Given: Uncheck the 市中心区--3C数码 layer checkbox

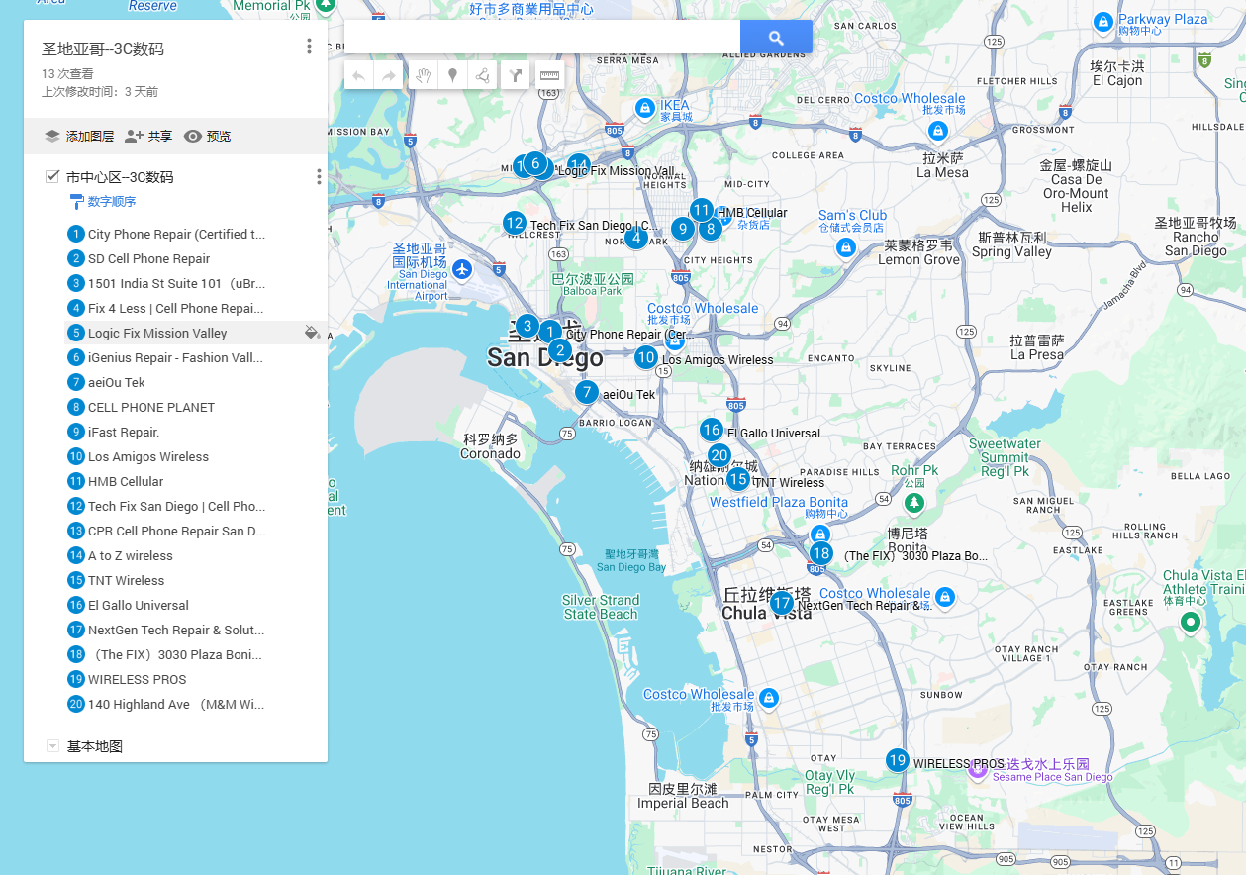Looking at the screenshot, I should pos(52,177).
